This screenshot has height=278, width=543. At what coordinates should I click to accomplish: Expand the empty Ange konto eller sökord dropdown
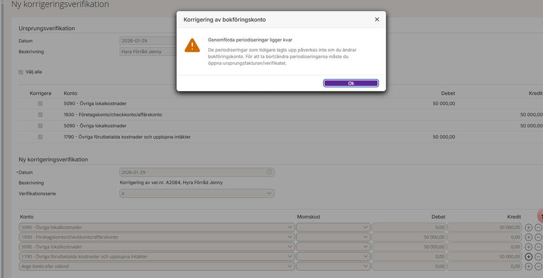(x=290, y=266)
